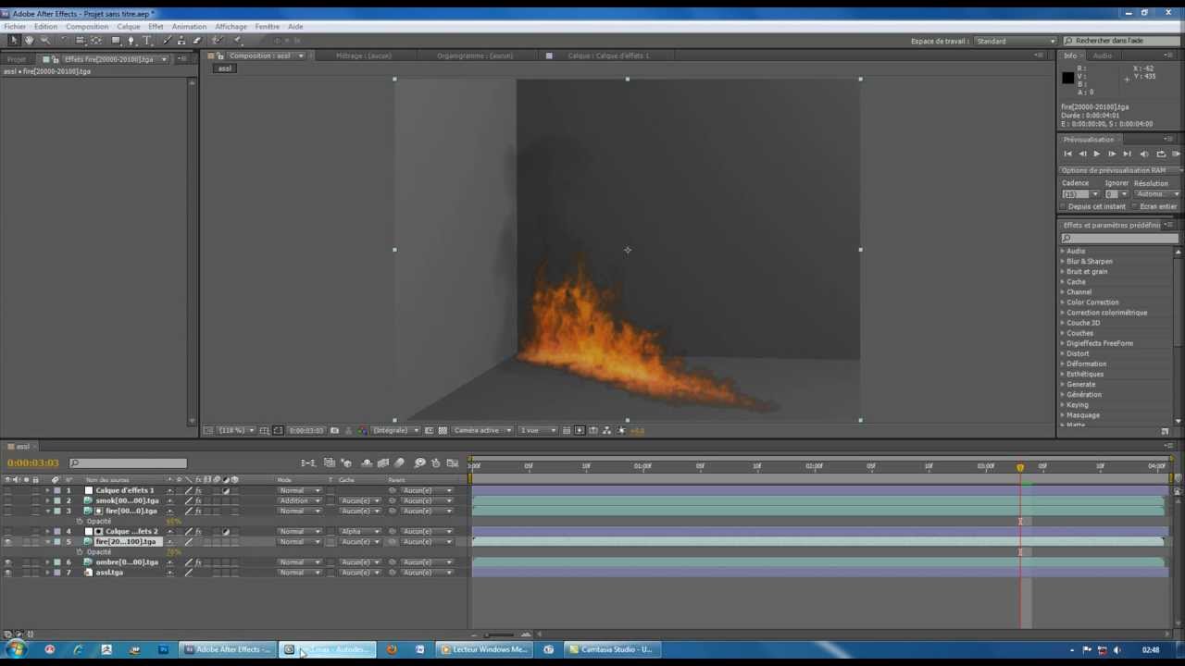Click the effects search field in Effets panel

coord(1118,238)
